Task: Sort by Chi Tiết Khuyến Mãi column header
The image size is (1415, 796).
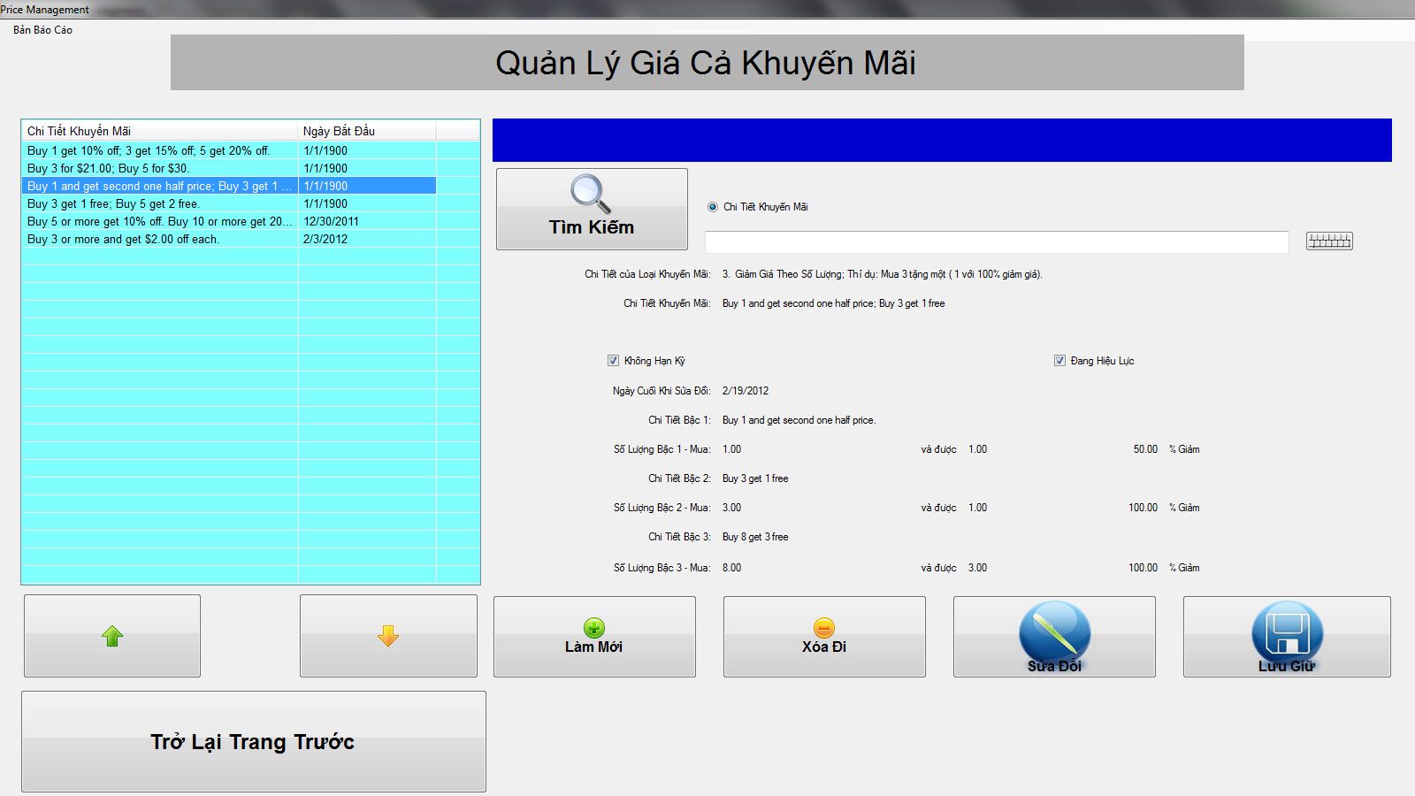Action: pos(159,131)
